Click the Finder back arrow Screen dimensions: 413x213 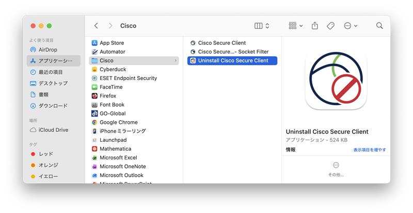(96, 26)
